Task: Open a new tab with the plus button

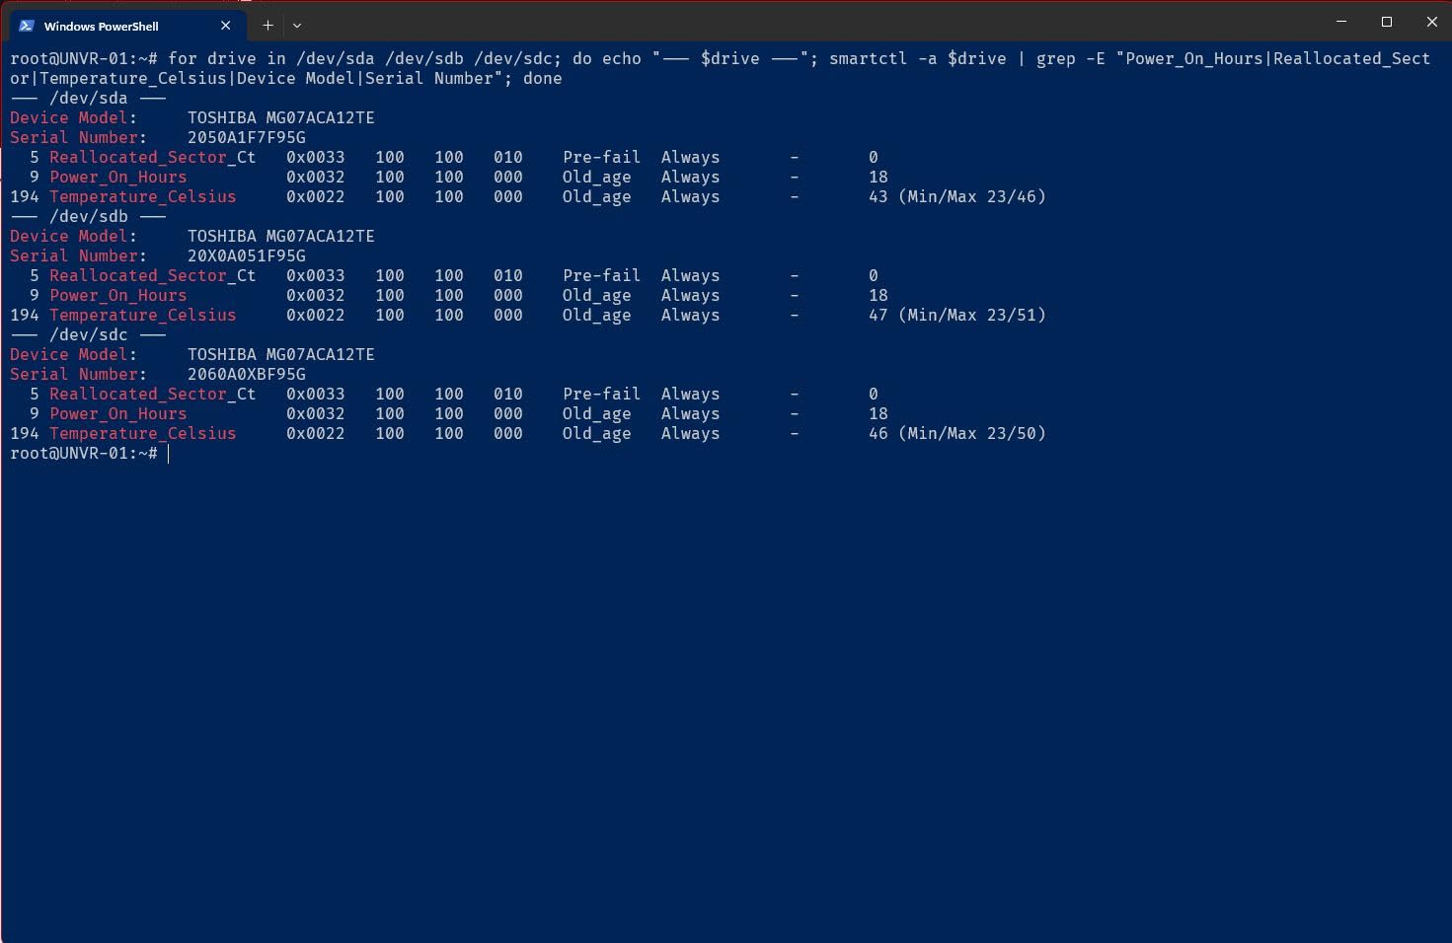Action: [267, 26]
